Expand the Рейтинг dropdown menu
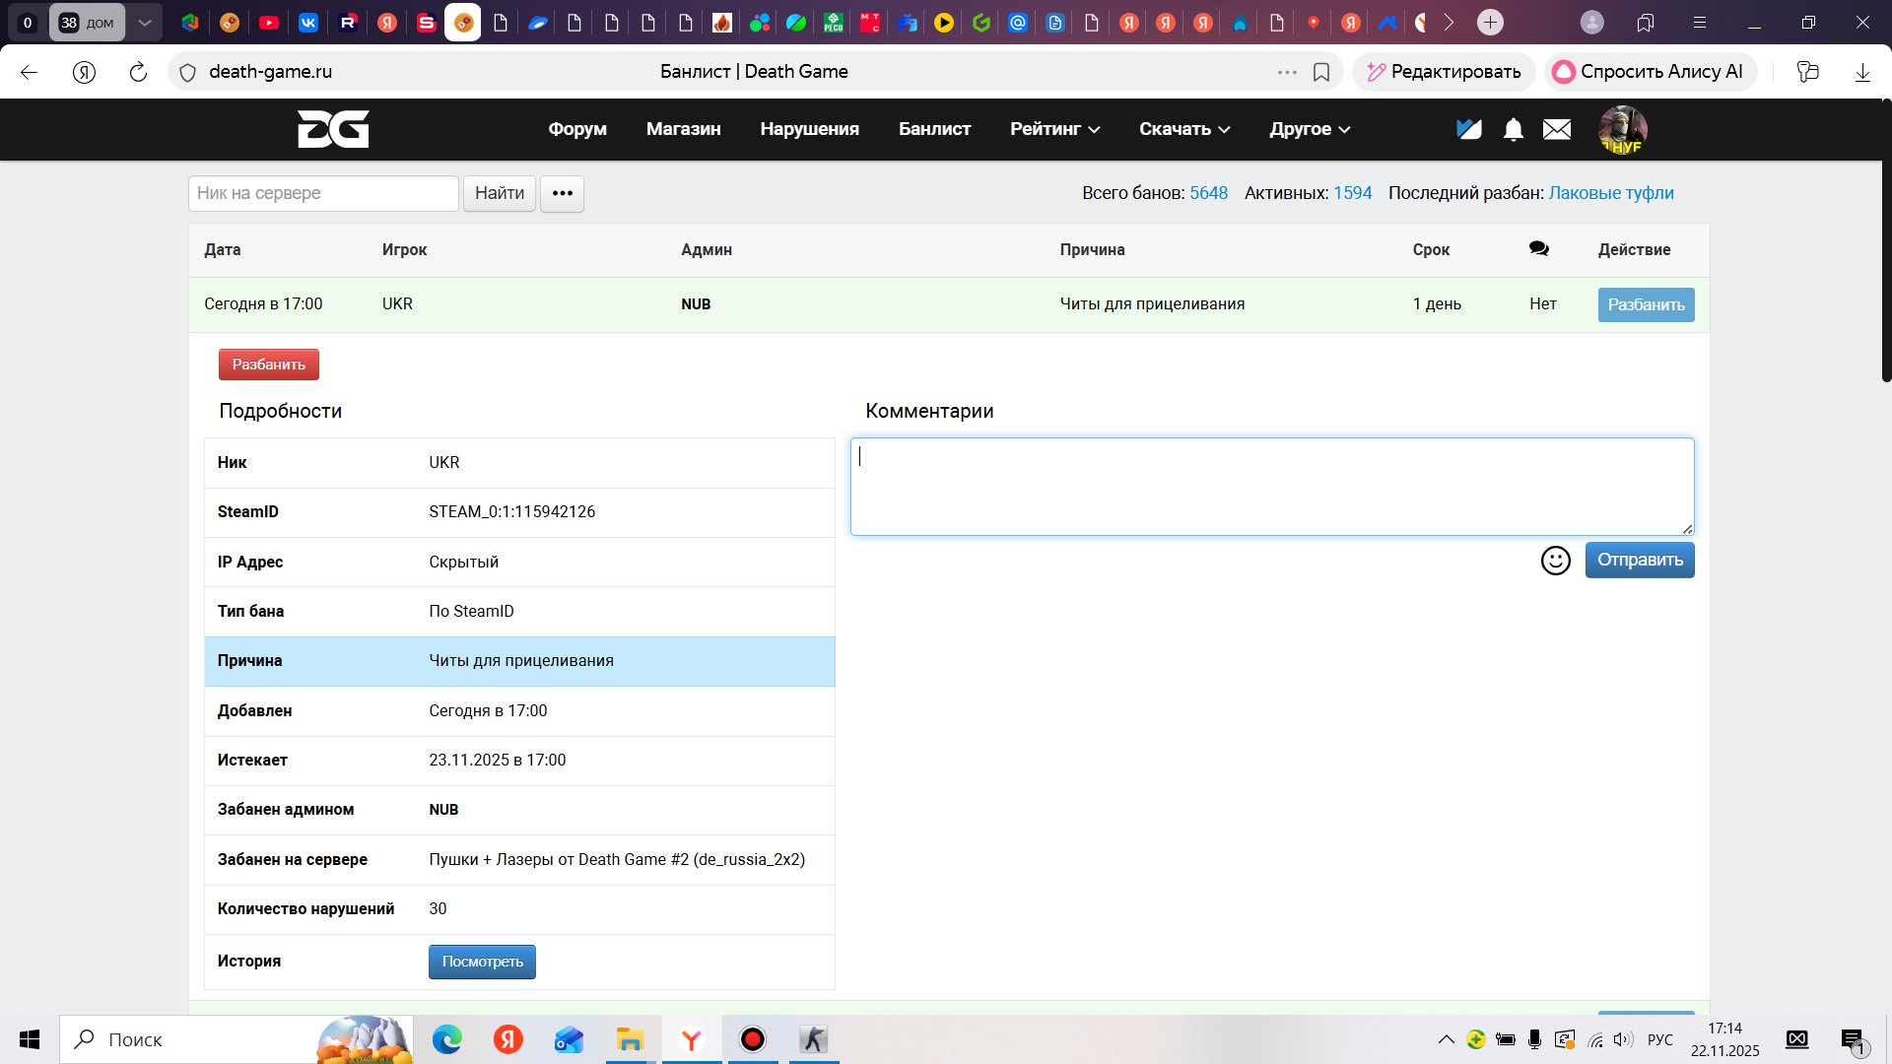Screen dimensions: 1892x1064 click(1054, 129)
